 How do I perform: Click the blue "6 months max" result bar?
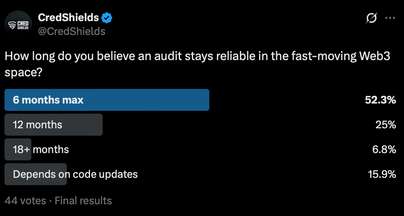107,100
